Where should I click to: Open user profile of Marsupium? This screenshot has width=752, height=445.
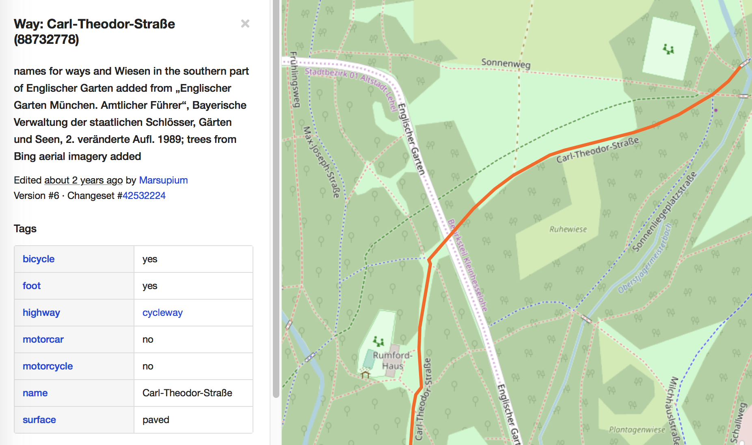point(163,180)
